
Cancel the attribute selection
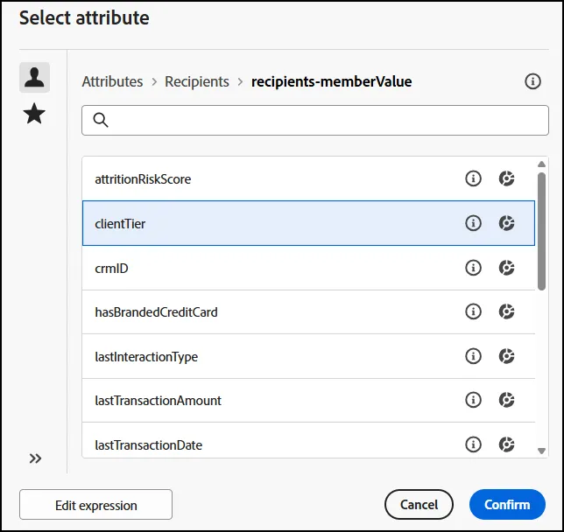tap(419, 504)
